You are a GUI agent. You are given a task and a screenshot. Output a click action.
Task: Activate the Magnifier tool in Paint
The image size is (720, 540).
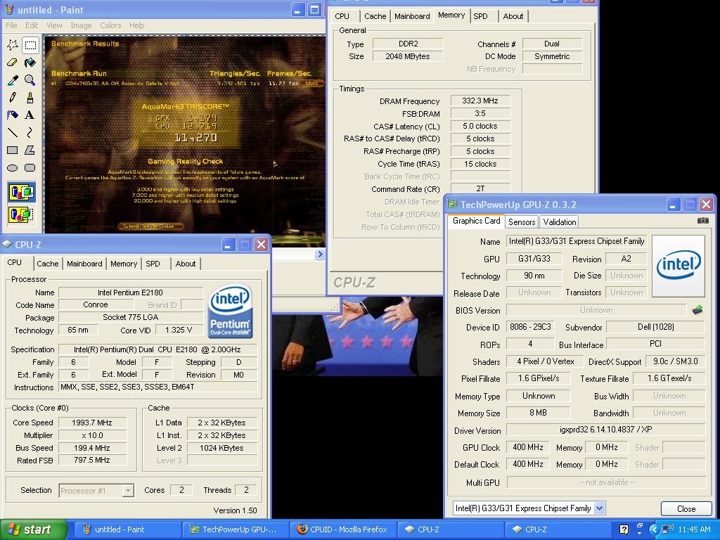point(30,80)
